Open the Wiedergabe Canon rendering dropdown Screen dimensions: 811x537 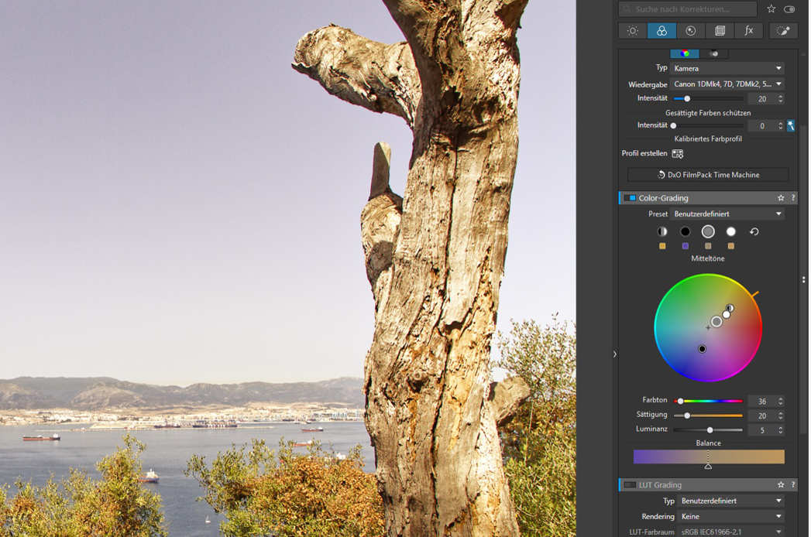coord(727,84)
